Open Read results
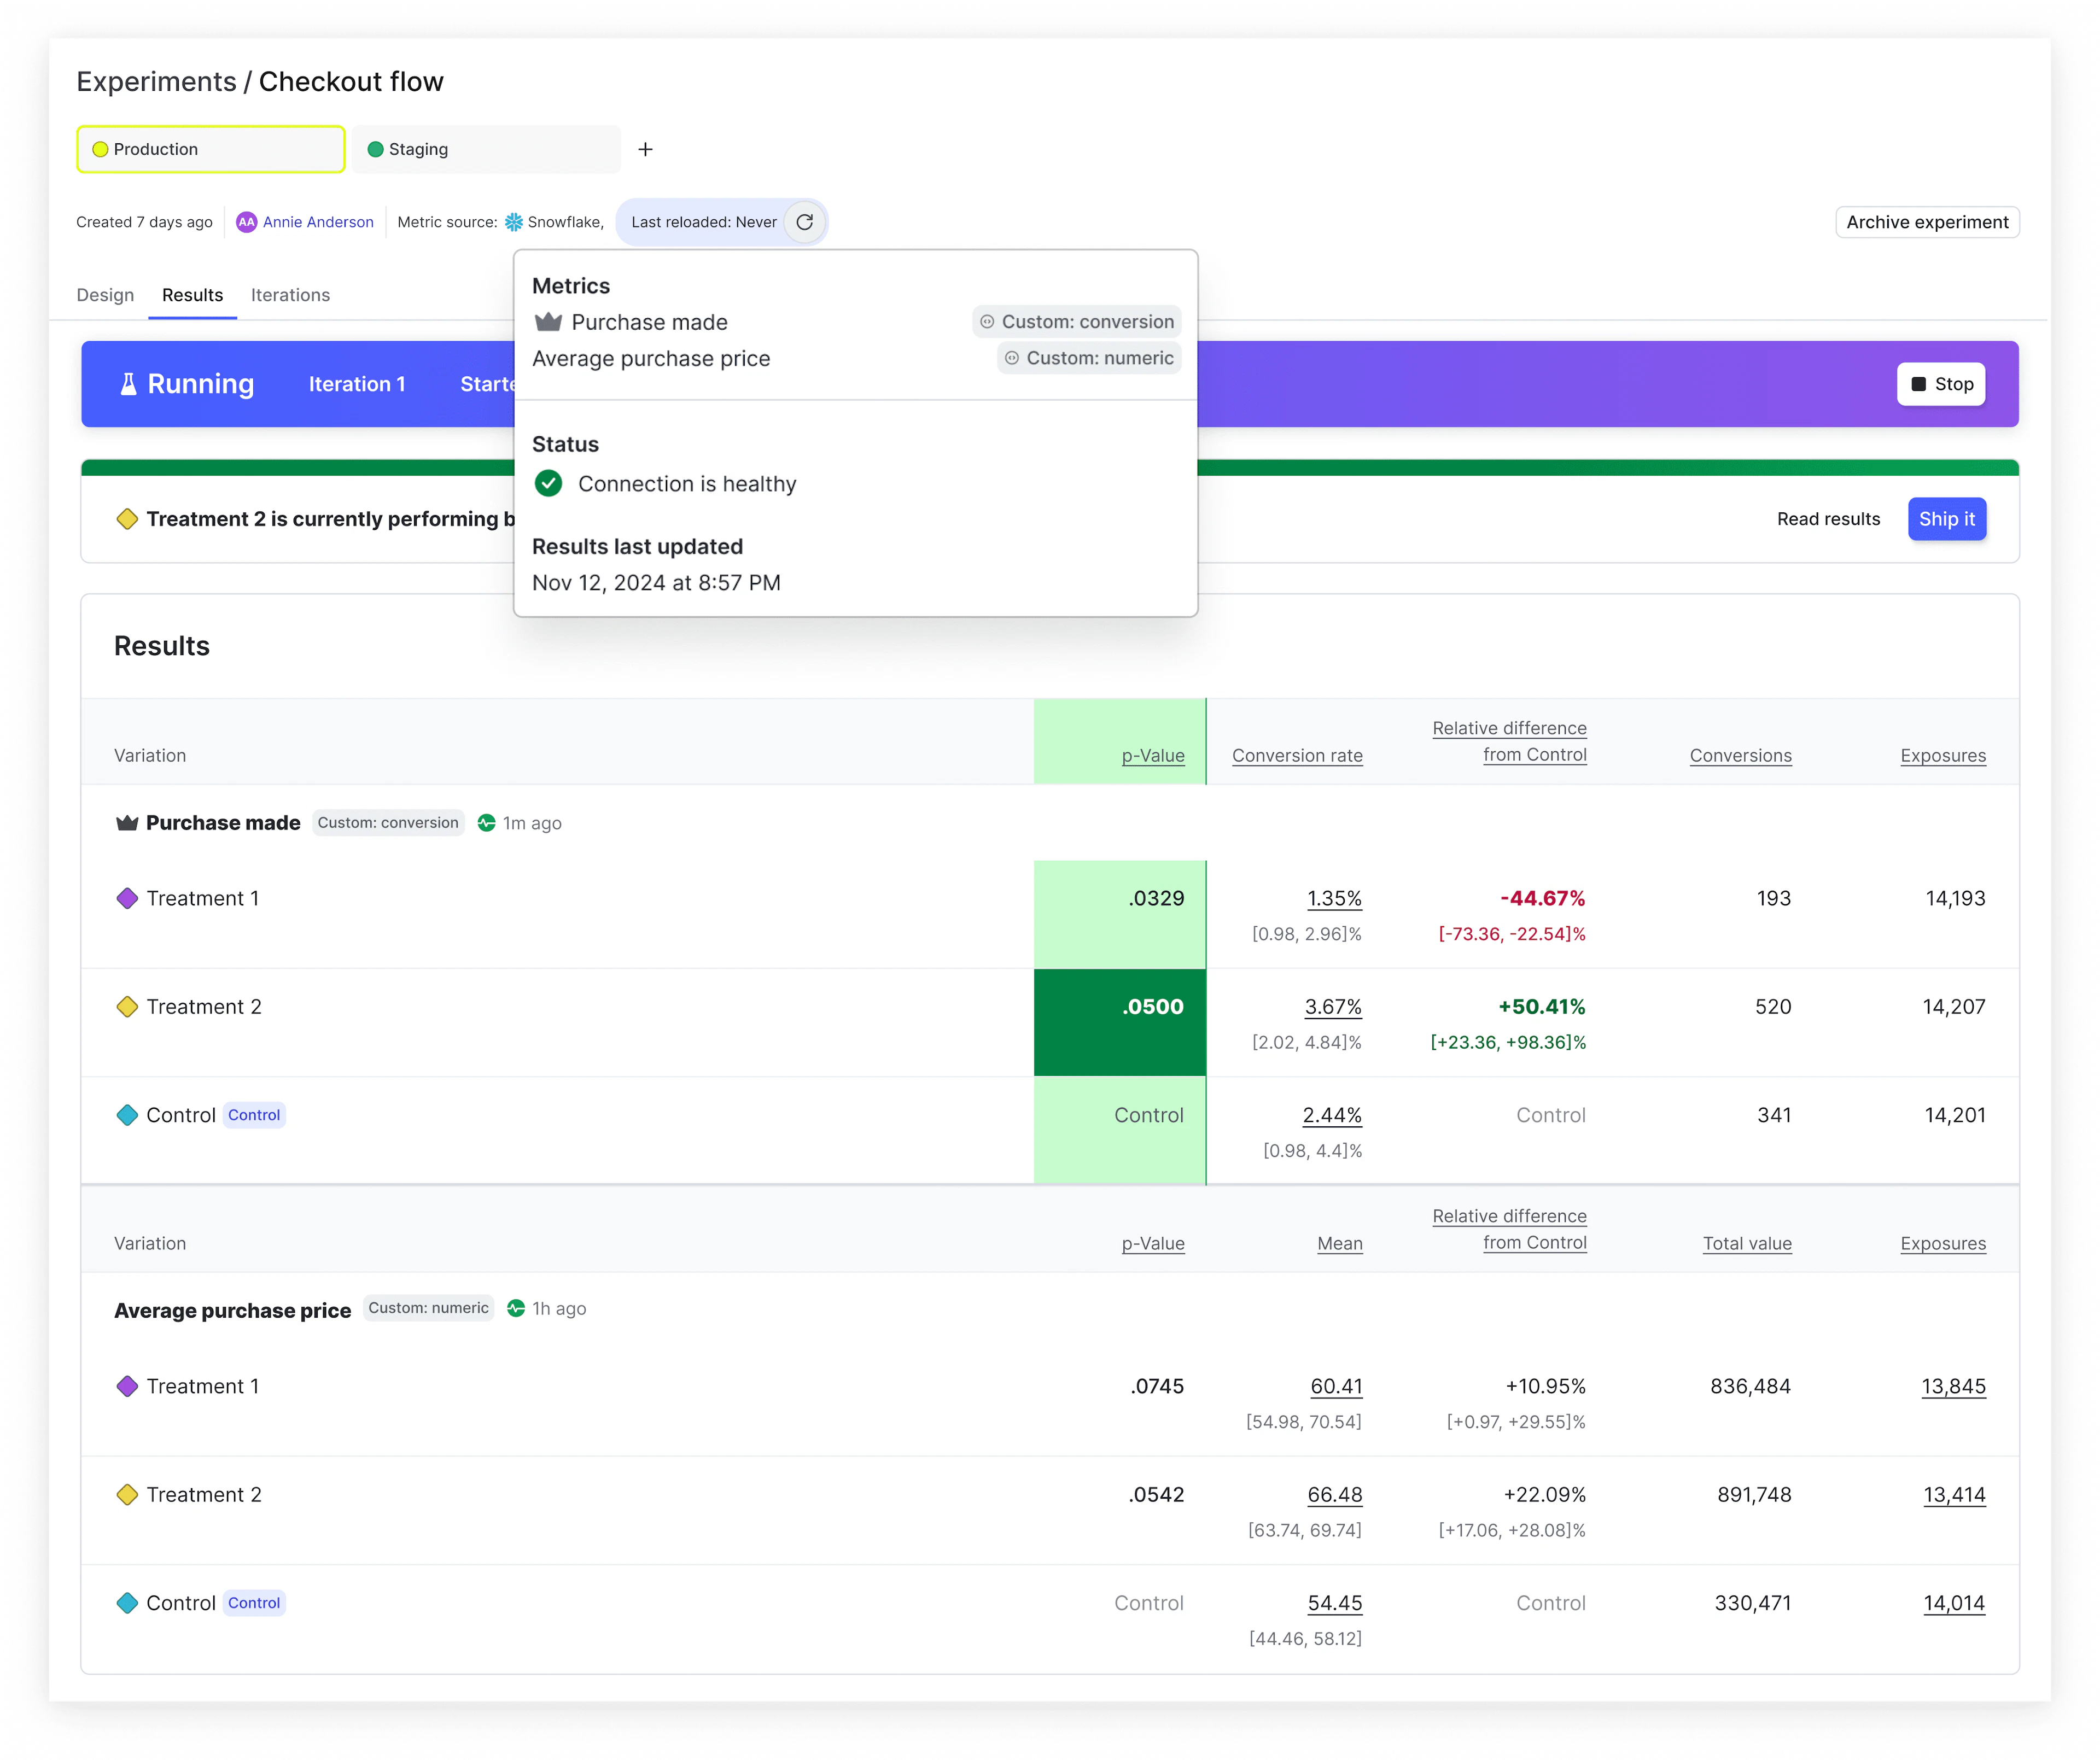This screenshot has width=2100, height=1760. [1828, 519]
